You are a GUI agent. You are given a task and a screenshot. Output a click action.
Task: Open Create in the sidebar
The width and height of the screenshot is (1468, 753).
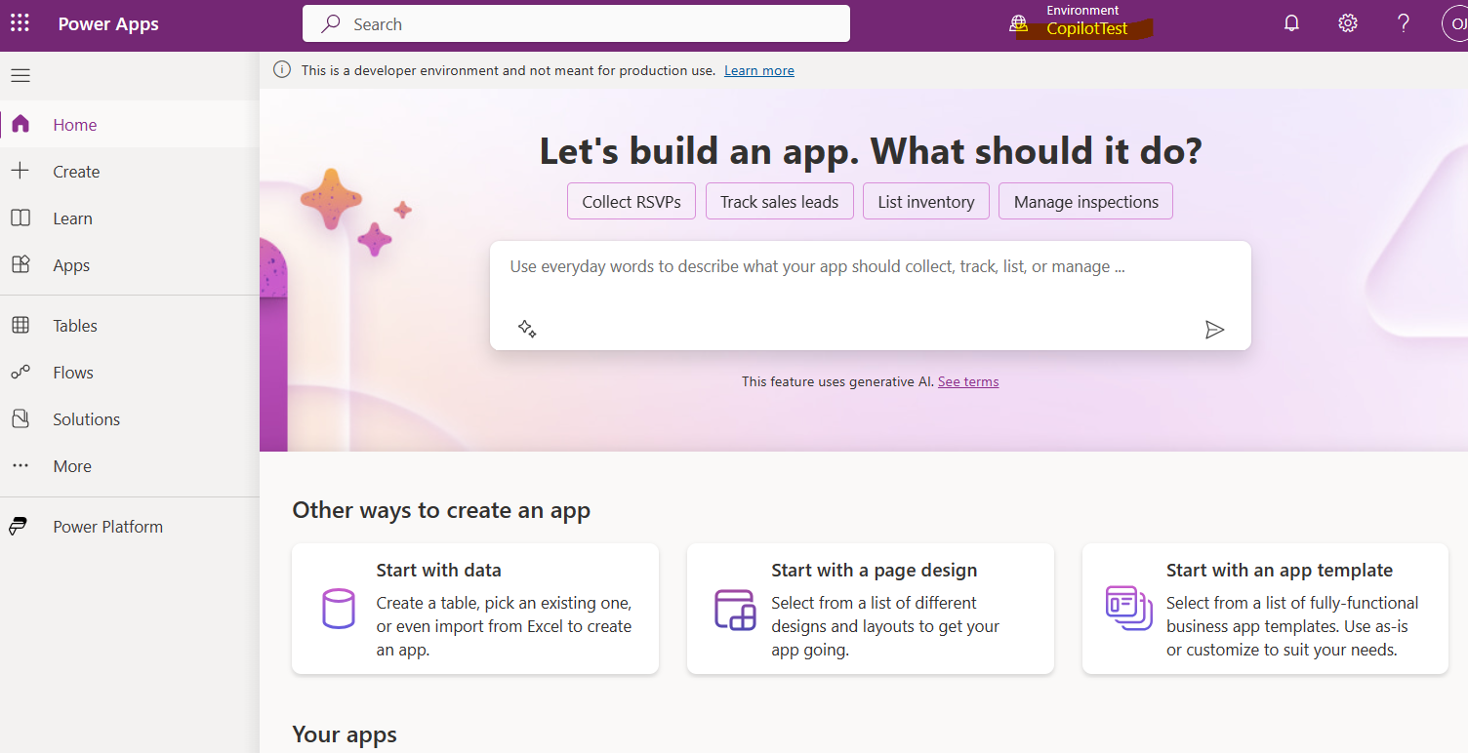[x=130, y=171]
